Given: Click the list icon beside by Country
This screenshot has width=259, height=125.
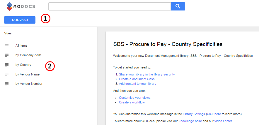Looking at the screenshot, I should pos(7,65).
